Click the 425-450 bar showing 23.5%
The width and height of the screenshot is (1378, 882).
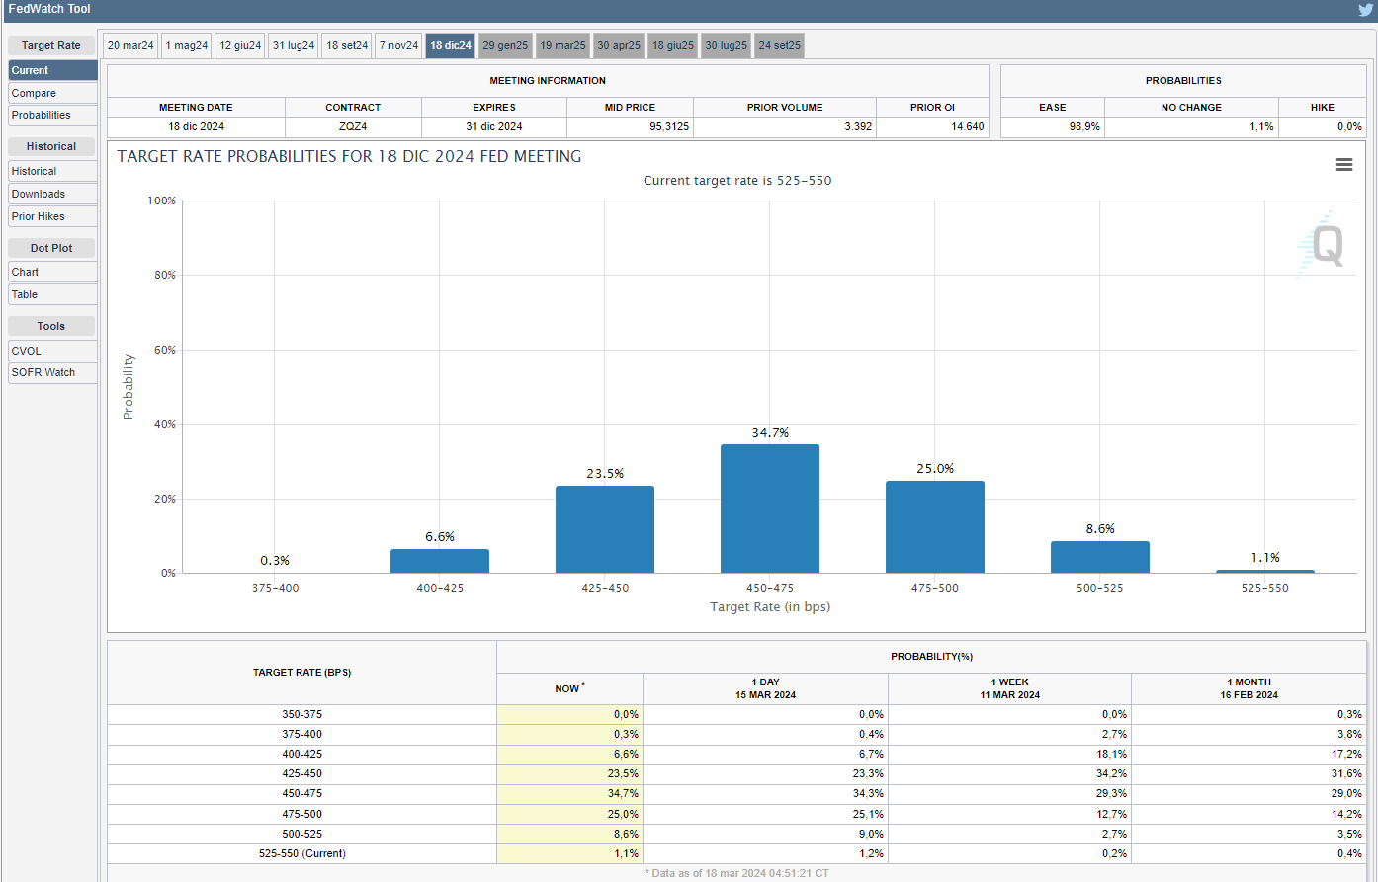(605, 529)
